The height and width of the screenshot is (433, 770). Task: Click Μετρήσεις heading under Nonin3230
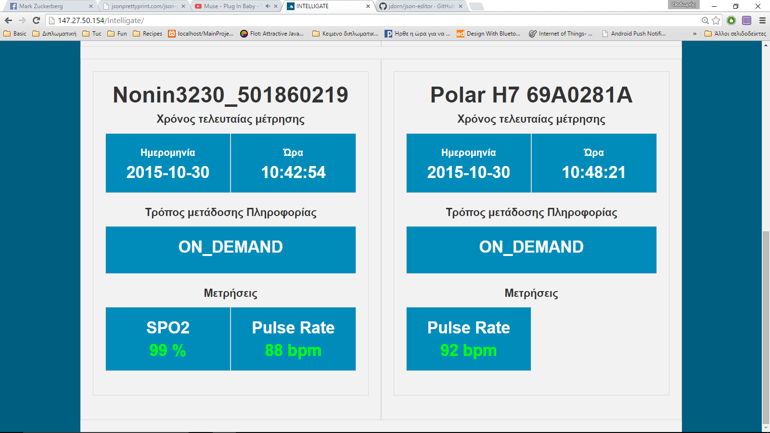pyautogui.click(x=231, y=293)
